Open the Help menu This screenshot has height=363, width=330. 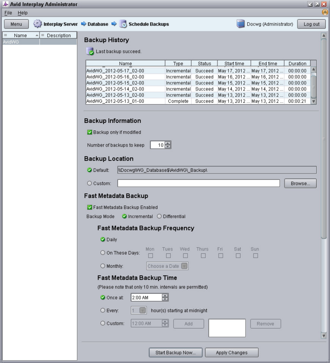tap(23, 13)
